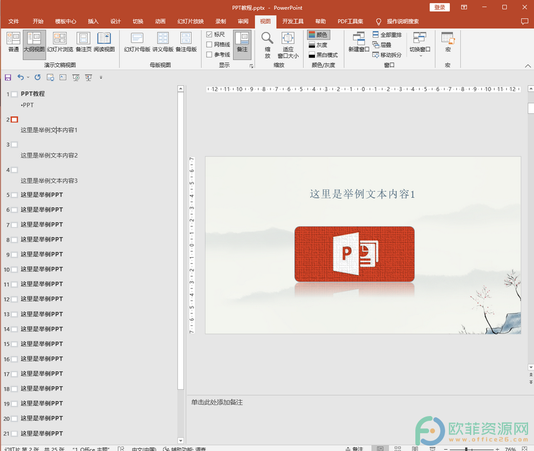Screen dimensions: 534x451
Task: Collapse the ribbon with the chevron
Action: click(x=527, y=66)
